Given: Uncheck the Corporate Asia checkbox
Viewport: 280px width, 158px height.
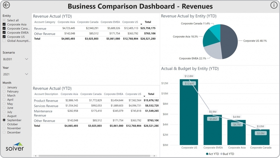Looking at the screenshot, I should pos(4,24).
